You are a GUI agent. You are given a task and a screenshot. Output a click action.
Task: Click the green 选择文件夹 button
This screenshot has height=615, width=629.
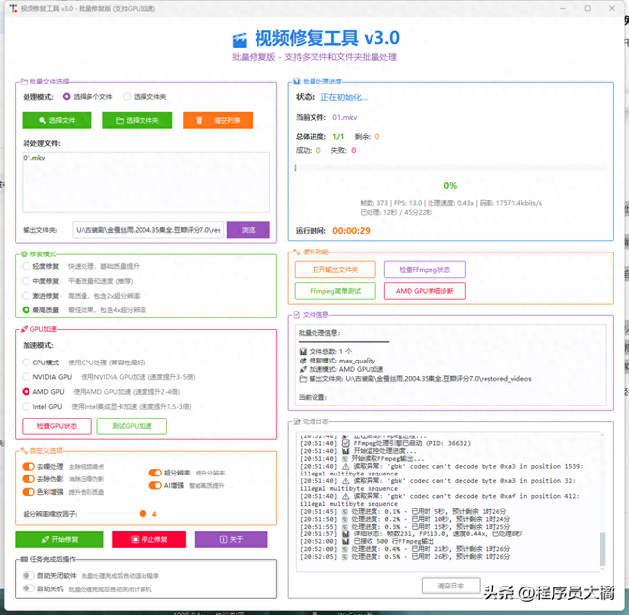(x=138, y=120)
